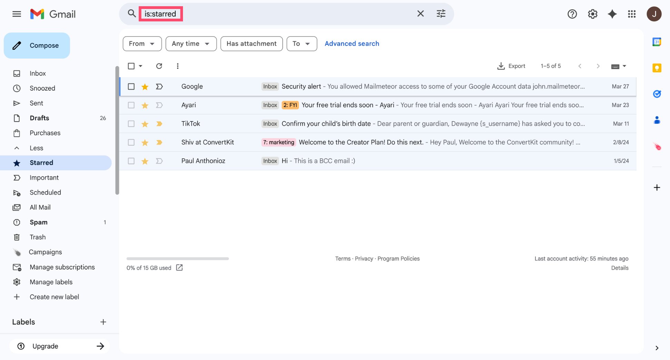Go to older page arrow
This screenshot has height=360, width=670.
pos(598,66)
